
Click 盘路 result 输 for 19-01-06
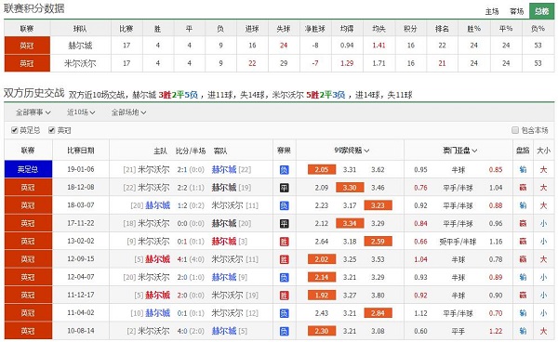coord(523,169)
